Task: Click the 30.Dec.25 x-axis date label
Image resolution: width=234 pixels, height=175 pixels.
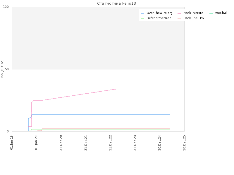Action: [x=184, y=143]
